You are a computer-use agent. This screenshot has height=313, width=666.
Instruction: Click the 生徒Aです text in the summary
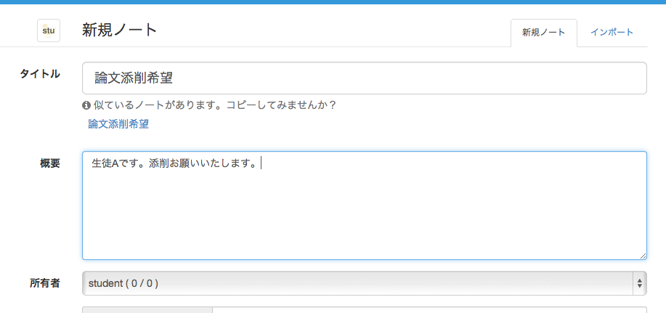coord(116,164)
